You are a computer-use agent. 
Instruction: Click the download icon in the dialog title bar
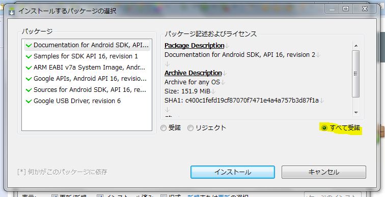tap(12, 12)
